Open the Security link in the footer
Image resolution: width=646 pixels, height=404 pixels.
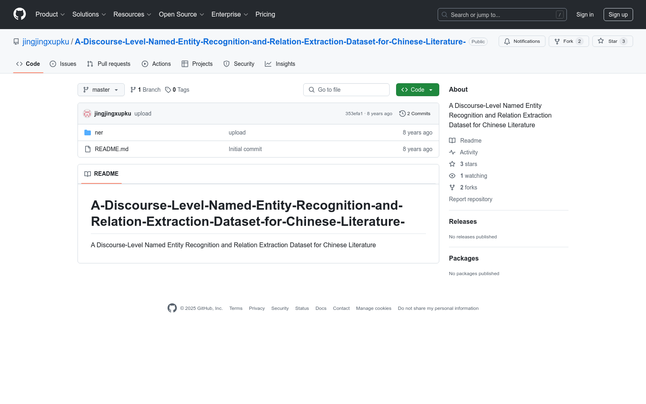coord(280,308)
